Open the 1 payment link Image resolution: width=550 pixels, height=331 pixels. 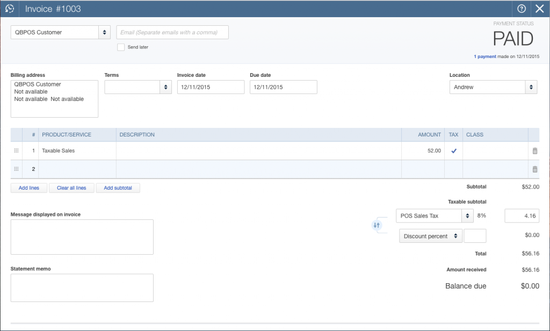click(x=485, y=56)
